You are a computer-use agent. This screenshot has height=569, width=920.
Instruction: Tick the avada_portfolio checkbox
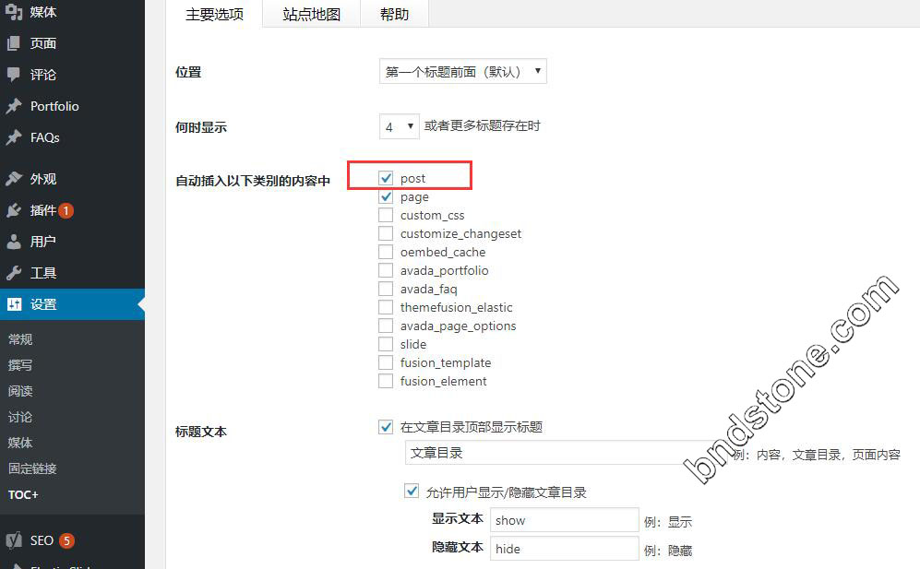(x=386, y=270)
